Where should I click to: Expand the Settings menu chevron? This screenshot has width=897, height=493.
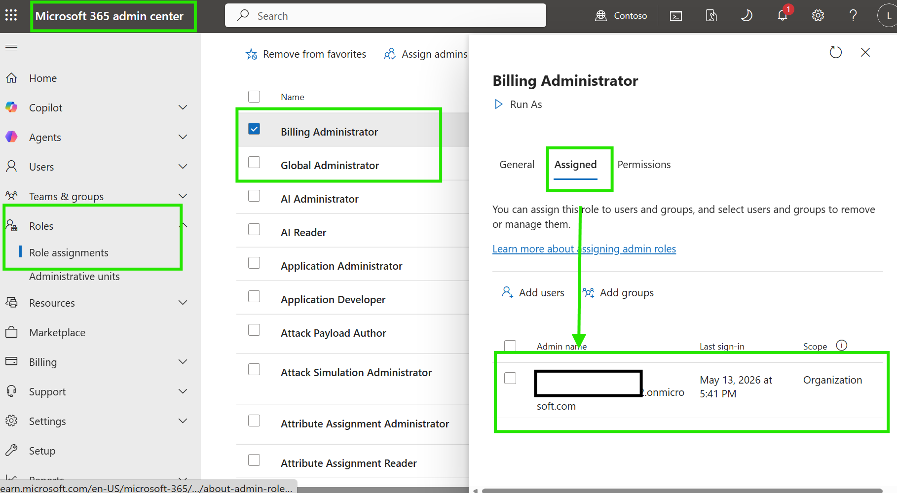[183, 421]
